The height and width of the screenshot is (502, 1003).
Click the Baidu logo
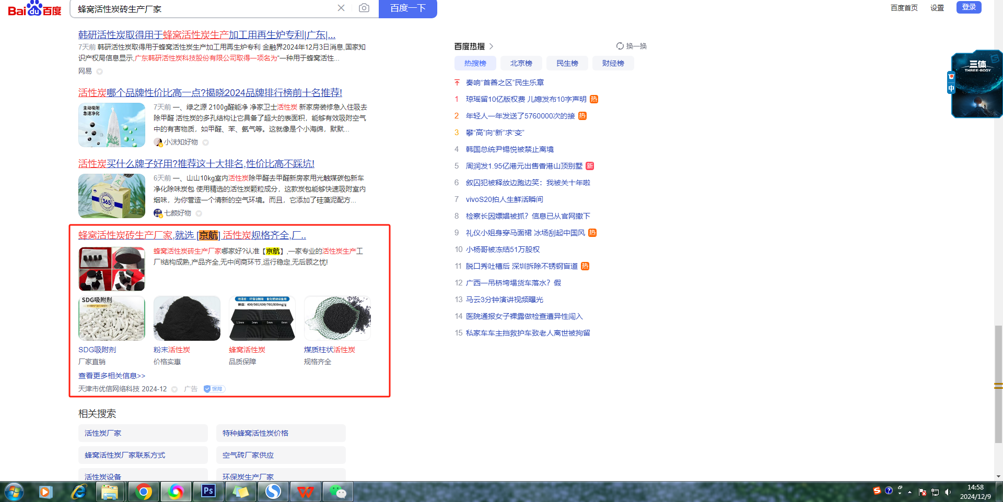click(x=34, y=8)
